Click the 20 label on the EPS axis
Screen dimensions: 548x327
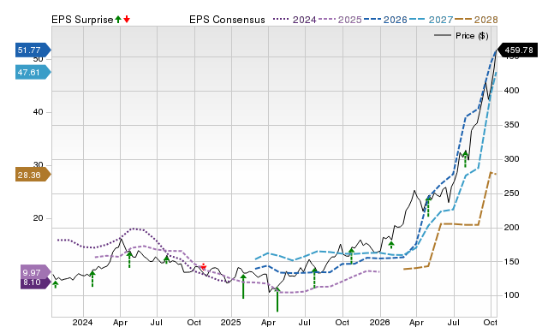point(38,218)
